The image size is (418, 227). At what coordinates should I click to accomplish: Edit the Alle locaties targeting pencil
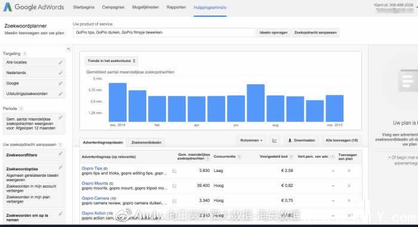[x=60, y=62]
